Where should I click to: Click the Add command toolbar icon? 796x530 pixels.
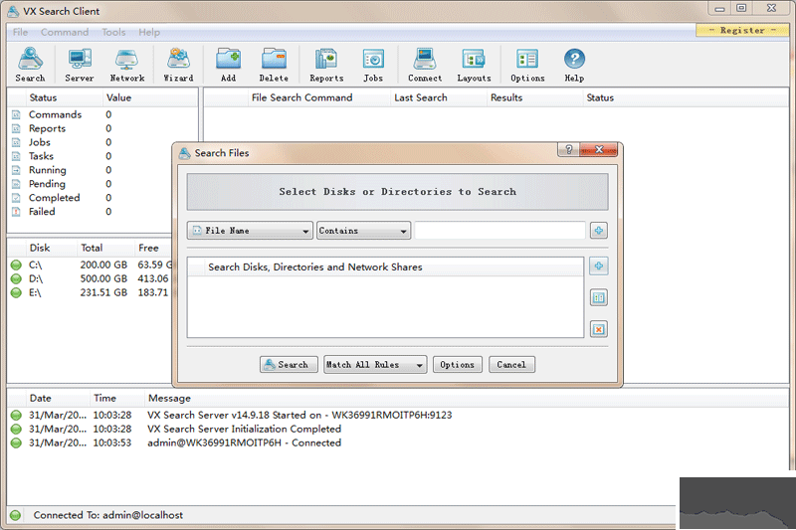coord(228,65)
